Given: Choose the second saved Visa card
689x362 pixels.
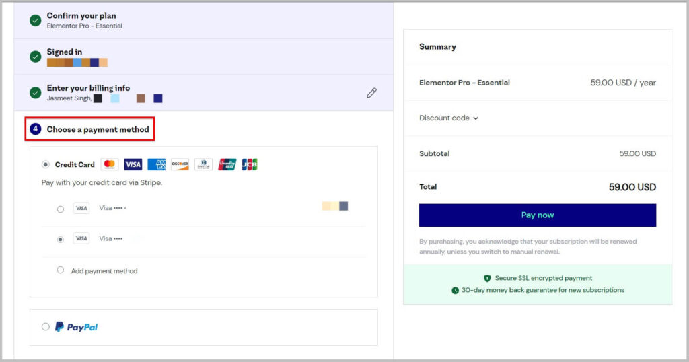Looking at the screenshot, I should [x=61, y=239].
